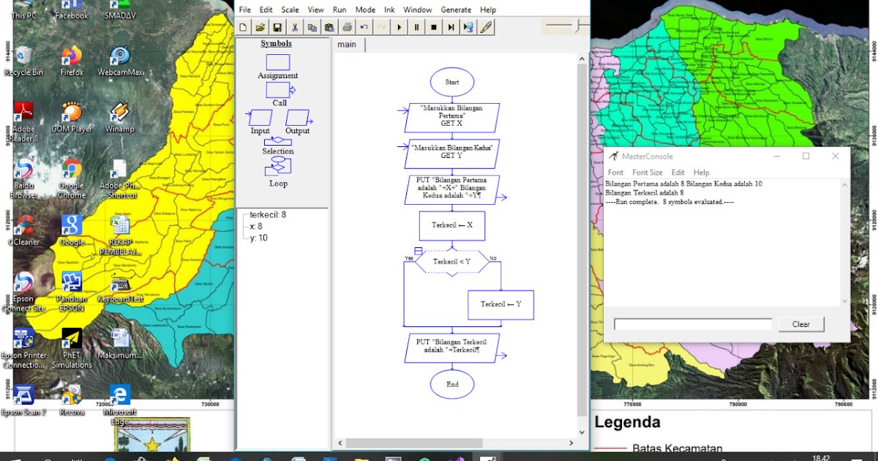Open the Generate menu
This screenshot has width=878, height=461.
pyautogui.click(x=456, y=10)
